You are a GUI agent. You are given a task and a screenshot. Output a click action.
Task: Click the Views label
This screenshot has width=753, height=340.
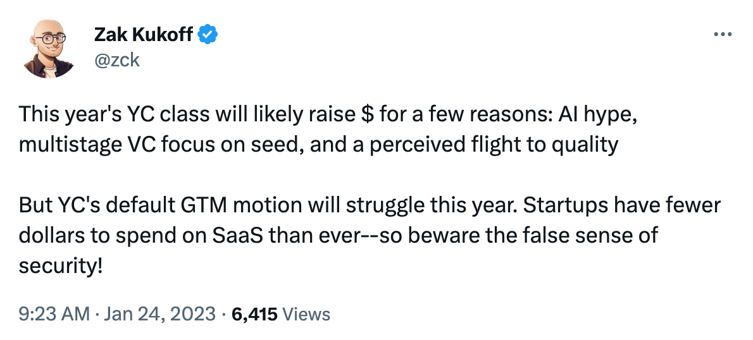(x=306, y=313)
